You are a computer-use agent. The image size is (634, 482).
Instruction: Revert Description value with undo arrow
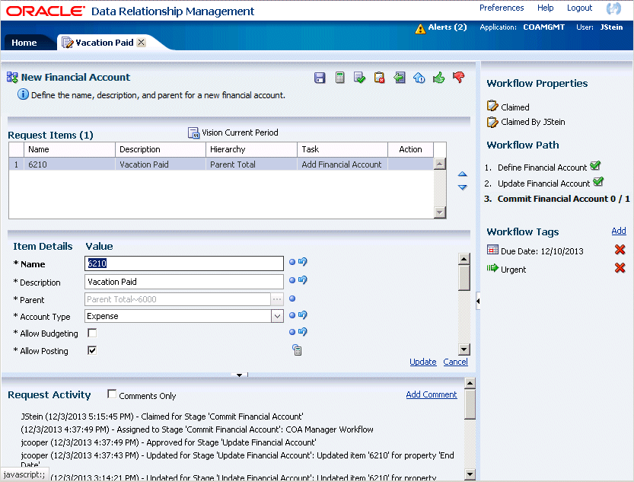tap(302, 279)
